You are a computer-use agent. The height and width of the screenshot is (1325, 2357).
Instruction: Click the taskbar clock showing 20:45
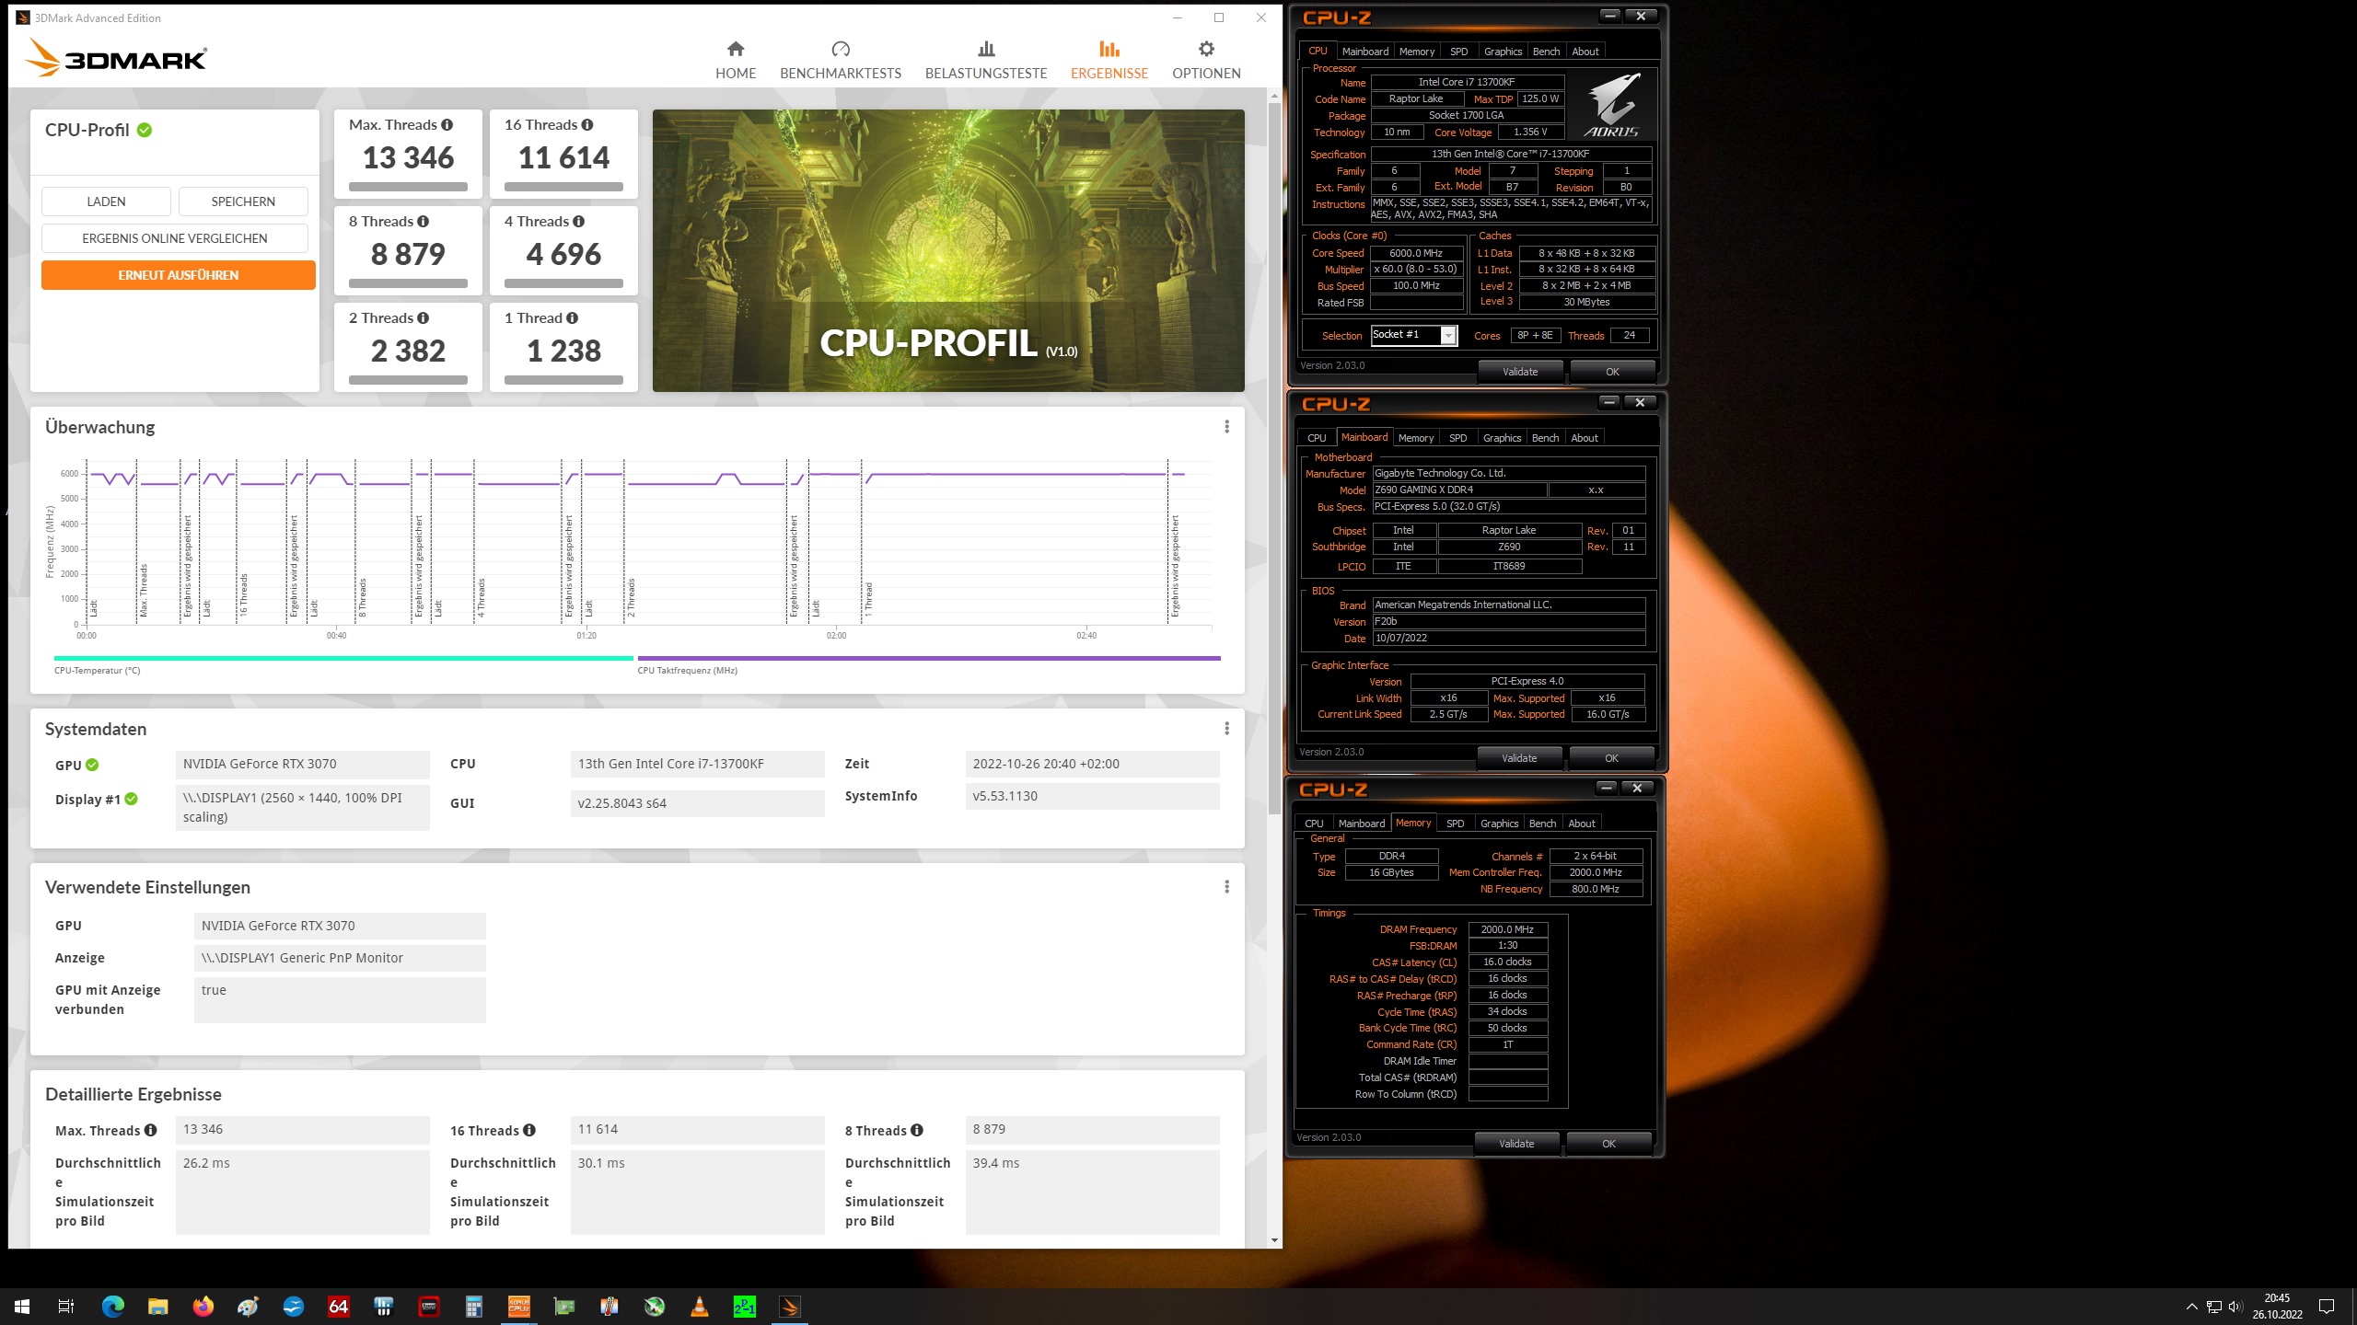click(x=2277, y=1307)
